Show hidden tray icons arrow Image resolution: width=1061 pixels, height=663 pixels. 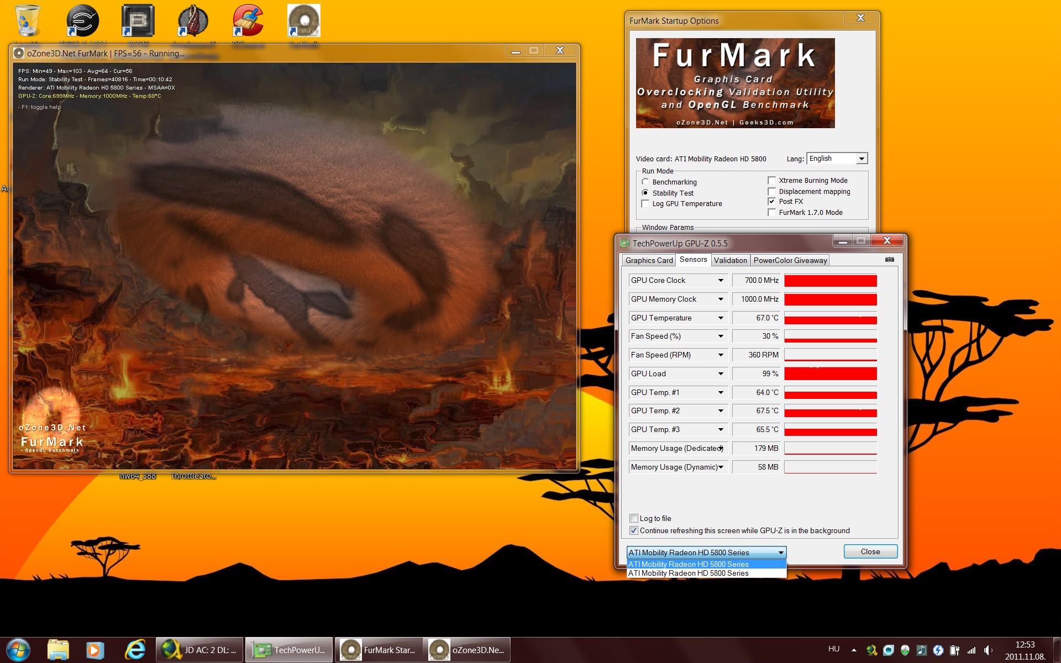pyautogui.click(x=854, y=650)
